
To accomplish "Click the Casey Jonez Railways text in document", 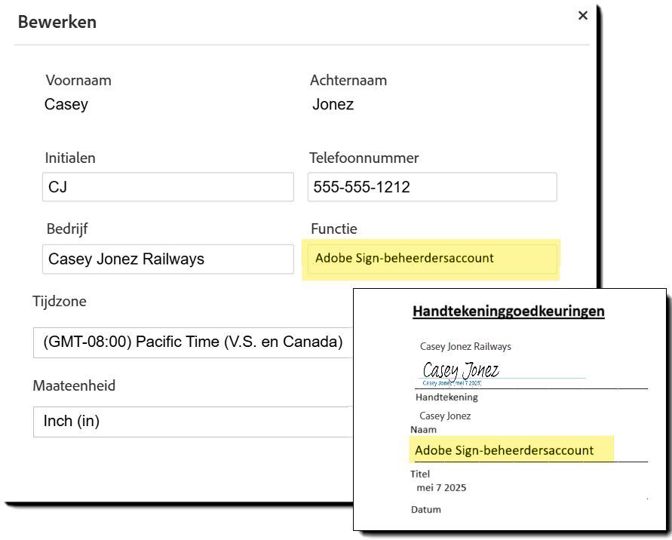I will [465, 346].
